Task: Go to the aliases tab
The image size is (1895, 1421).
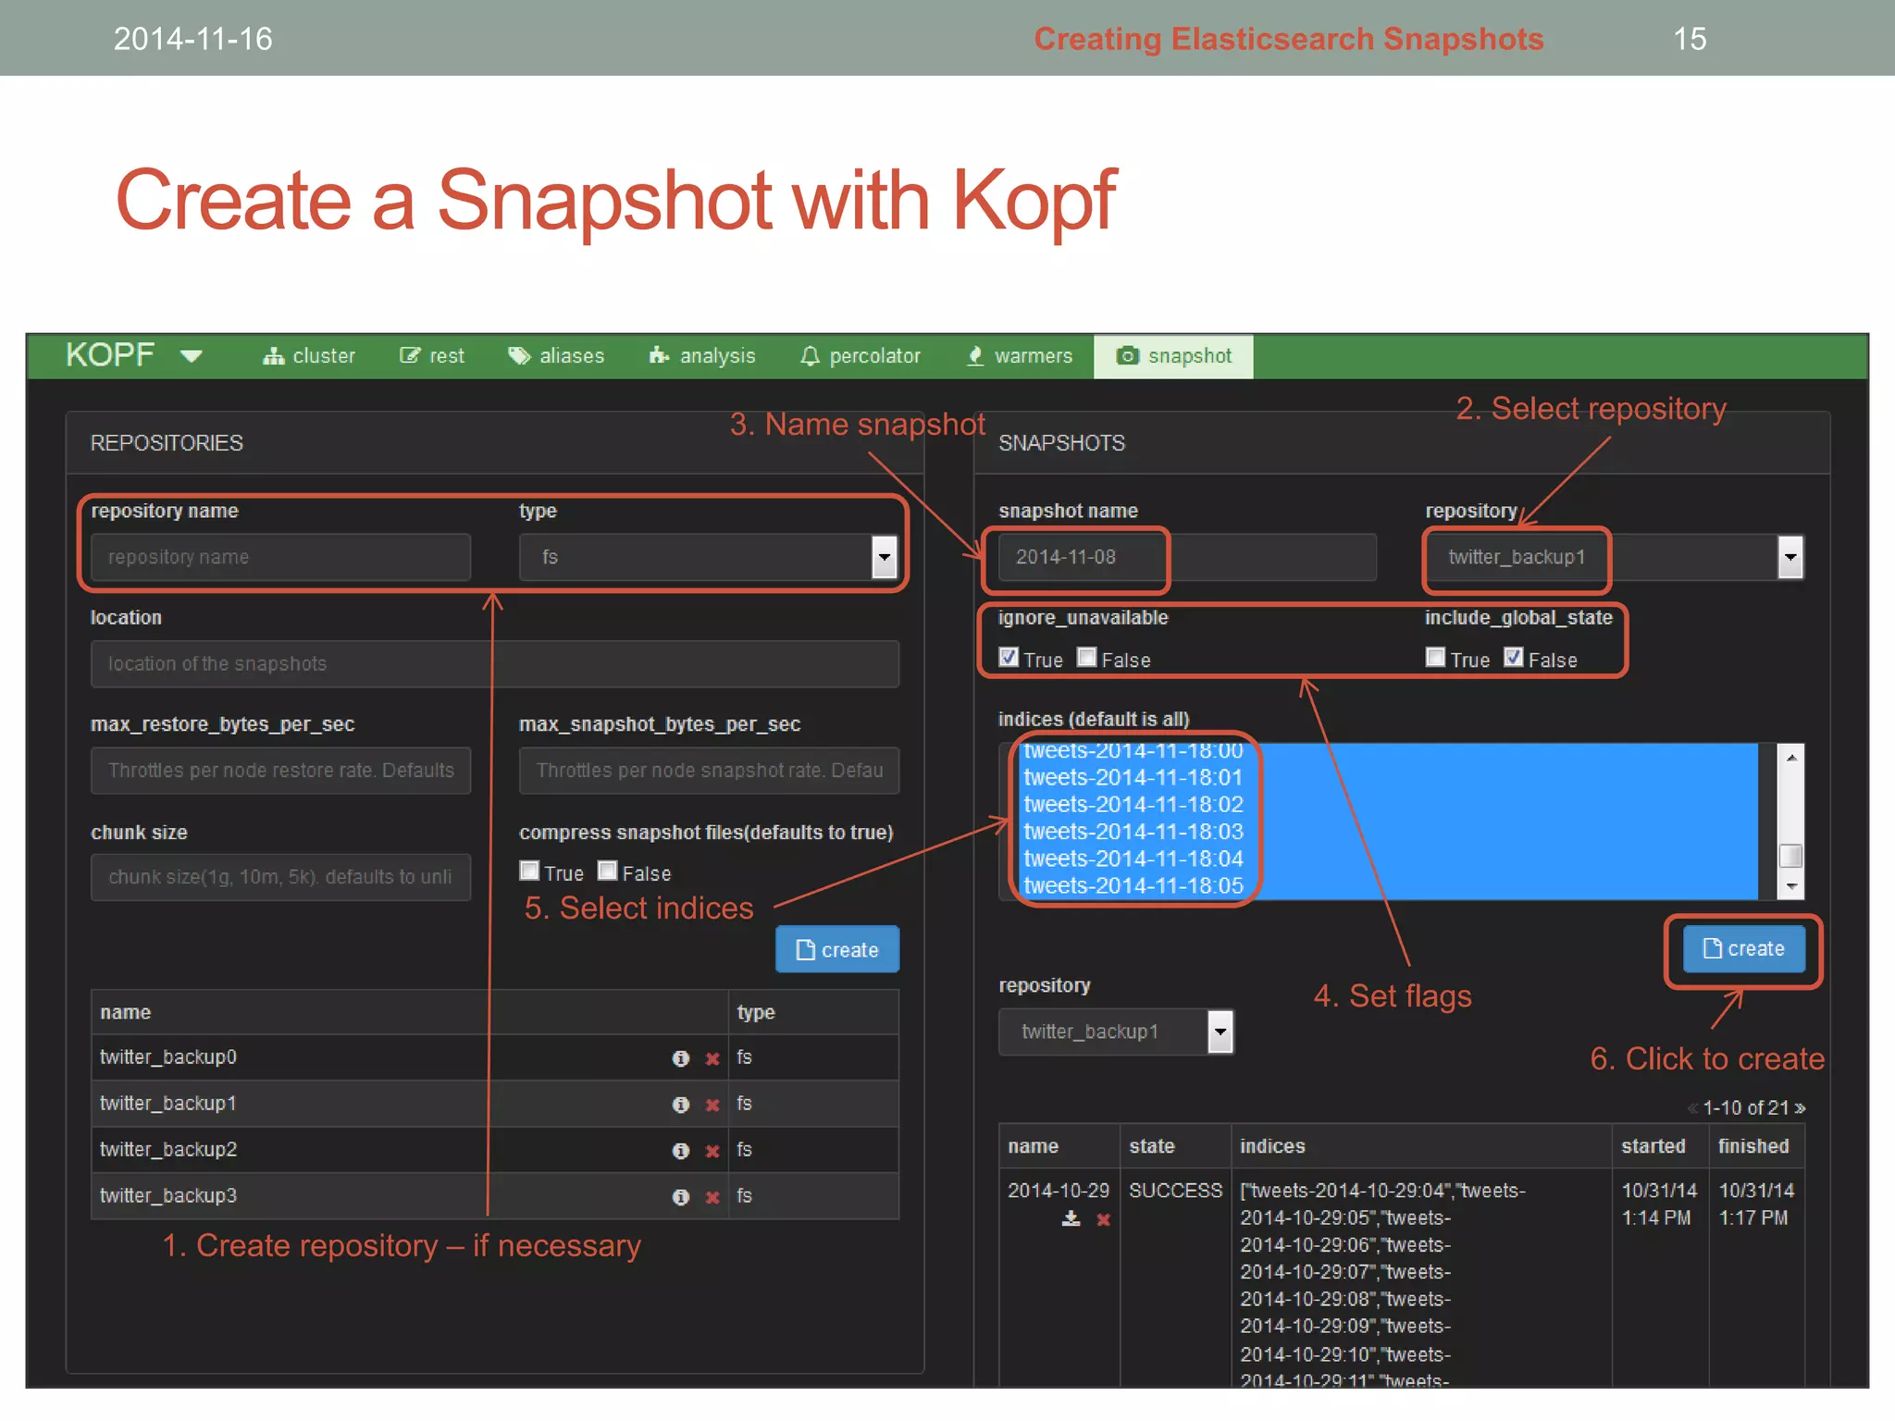Action: pyautogui.click(x=556, y=356)
